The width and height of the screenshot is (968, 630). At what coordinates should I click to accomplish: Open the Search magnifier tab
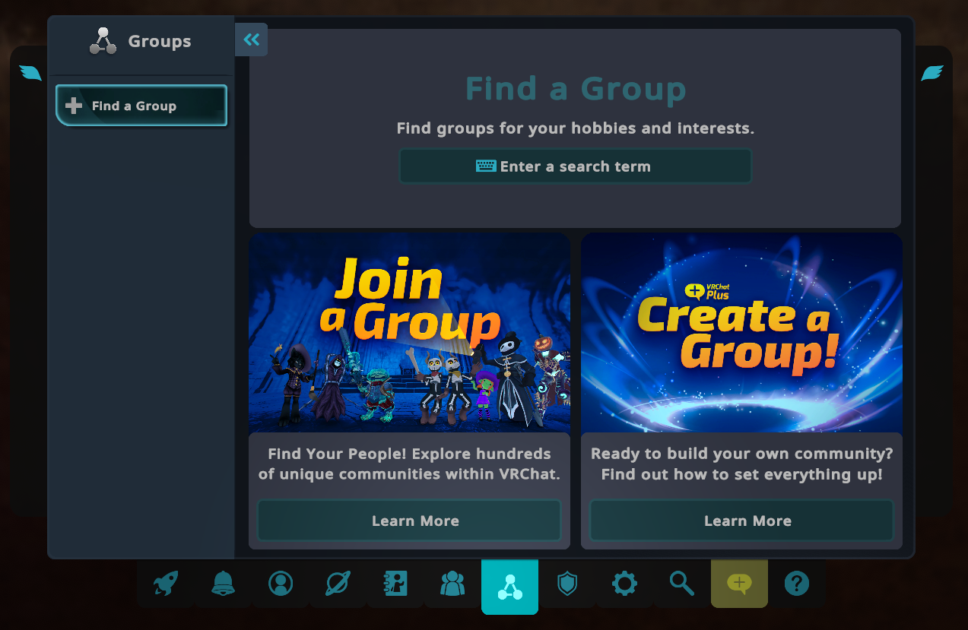[682, 584]
